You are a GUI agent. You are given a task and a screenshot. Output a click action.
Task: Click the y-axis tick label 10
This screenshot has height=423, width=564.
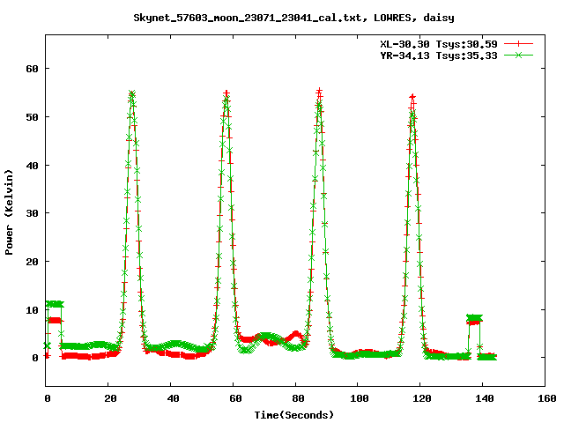[x=32, y=309]
